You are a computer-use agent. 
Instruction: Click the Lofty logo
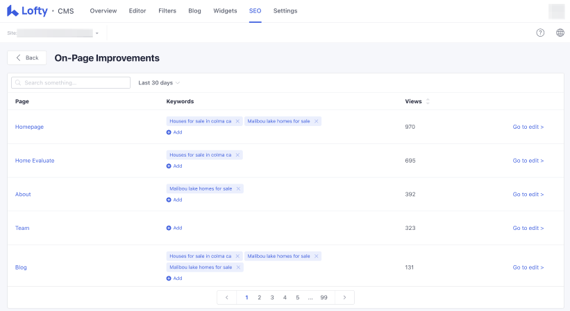pyautogui.click(x=27, y=11)
